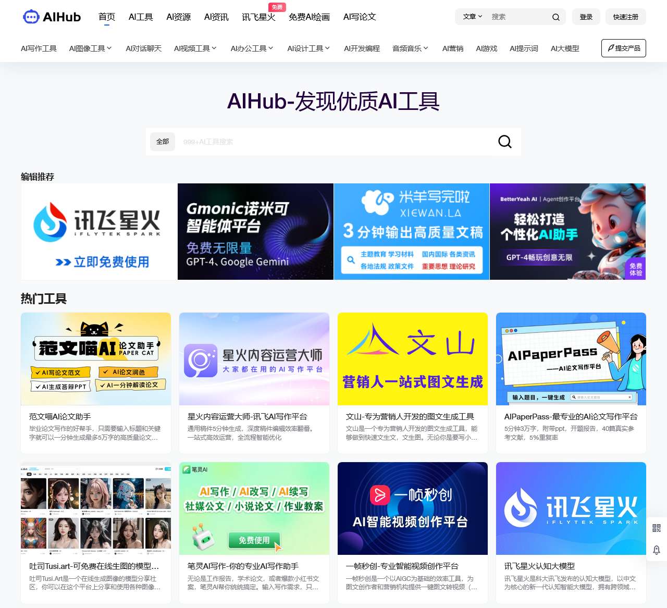667x608 pixels.
Task: Focus the header 搜索 input field
Action: tap(518, 17)
